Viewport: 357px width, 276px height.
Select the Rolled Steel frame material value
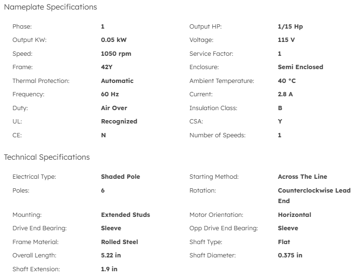tap(119, 242)
